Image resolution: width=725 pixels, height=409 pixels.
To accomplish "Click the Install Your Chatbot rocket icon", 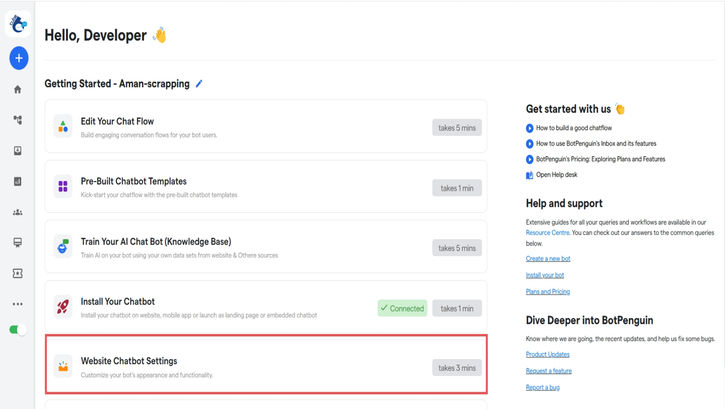I will 63,307.
